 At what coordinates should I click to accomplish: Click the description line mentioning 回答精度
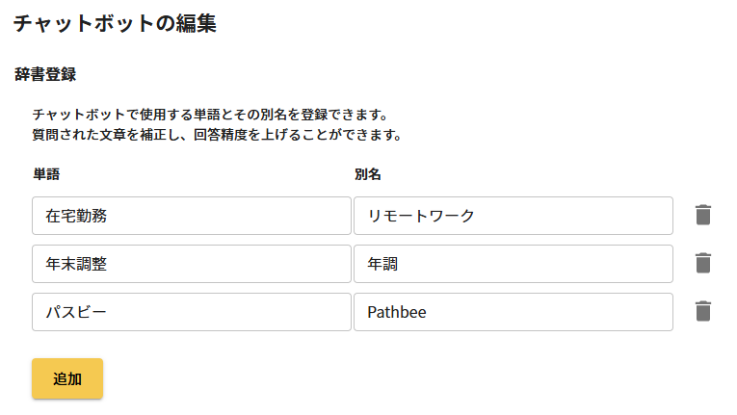pyautogui.click(x=217, y=135)
